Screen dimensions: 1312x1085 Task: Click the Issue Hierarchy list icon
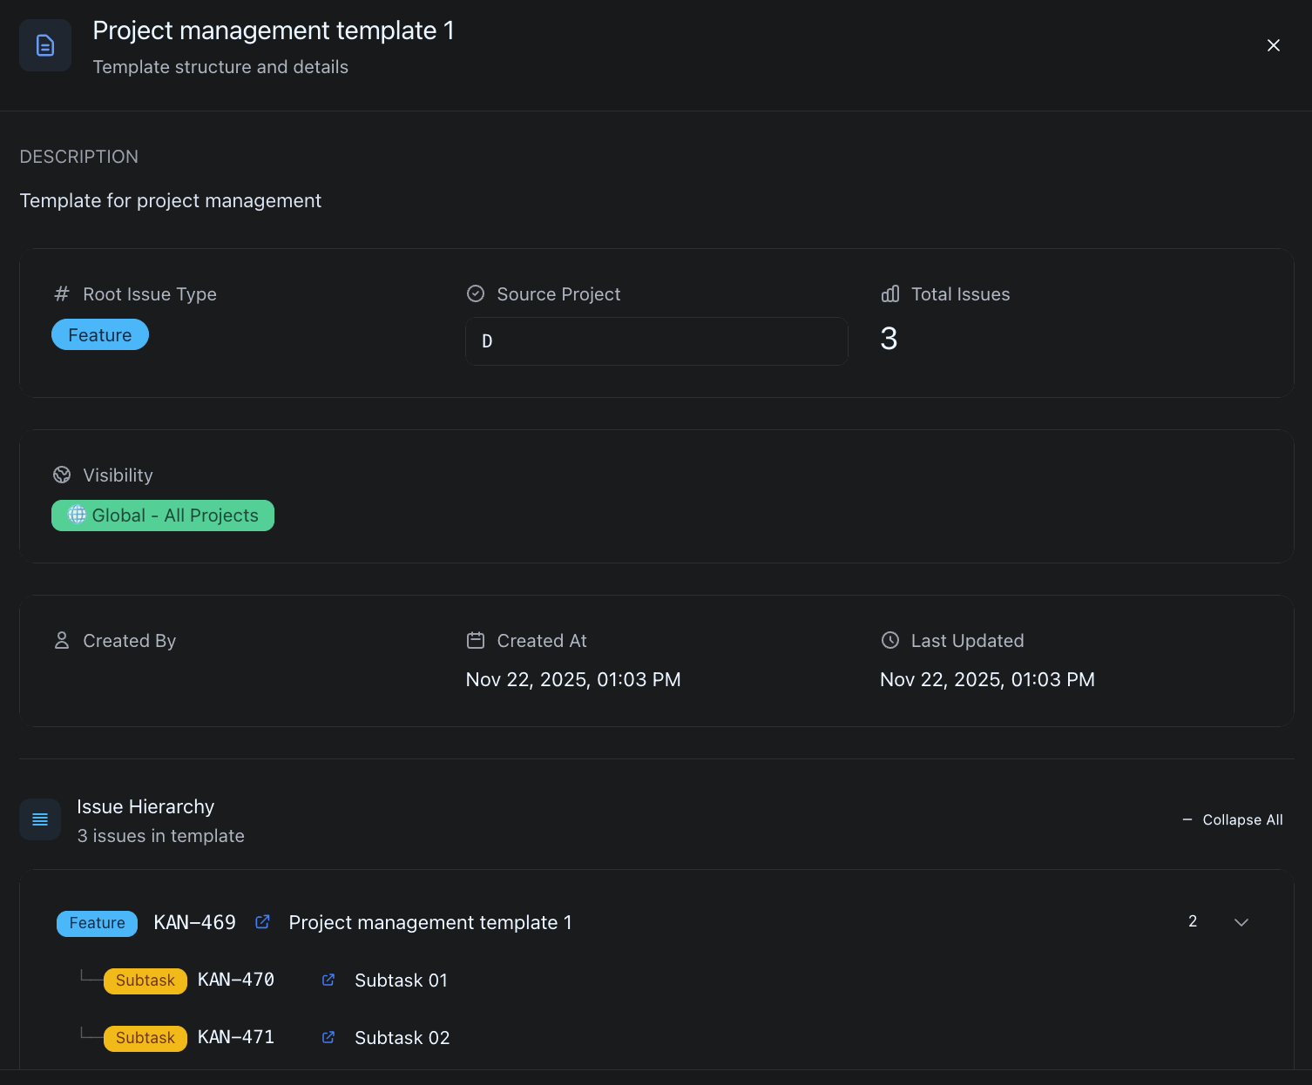click(x=40, y=819)
